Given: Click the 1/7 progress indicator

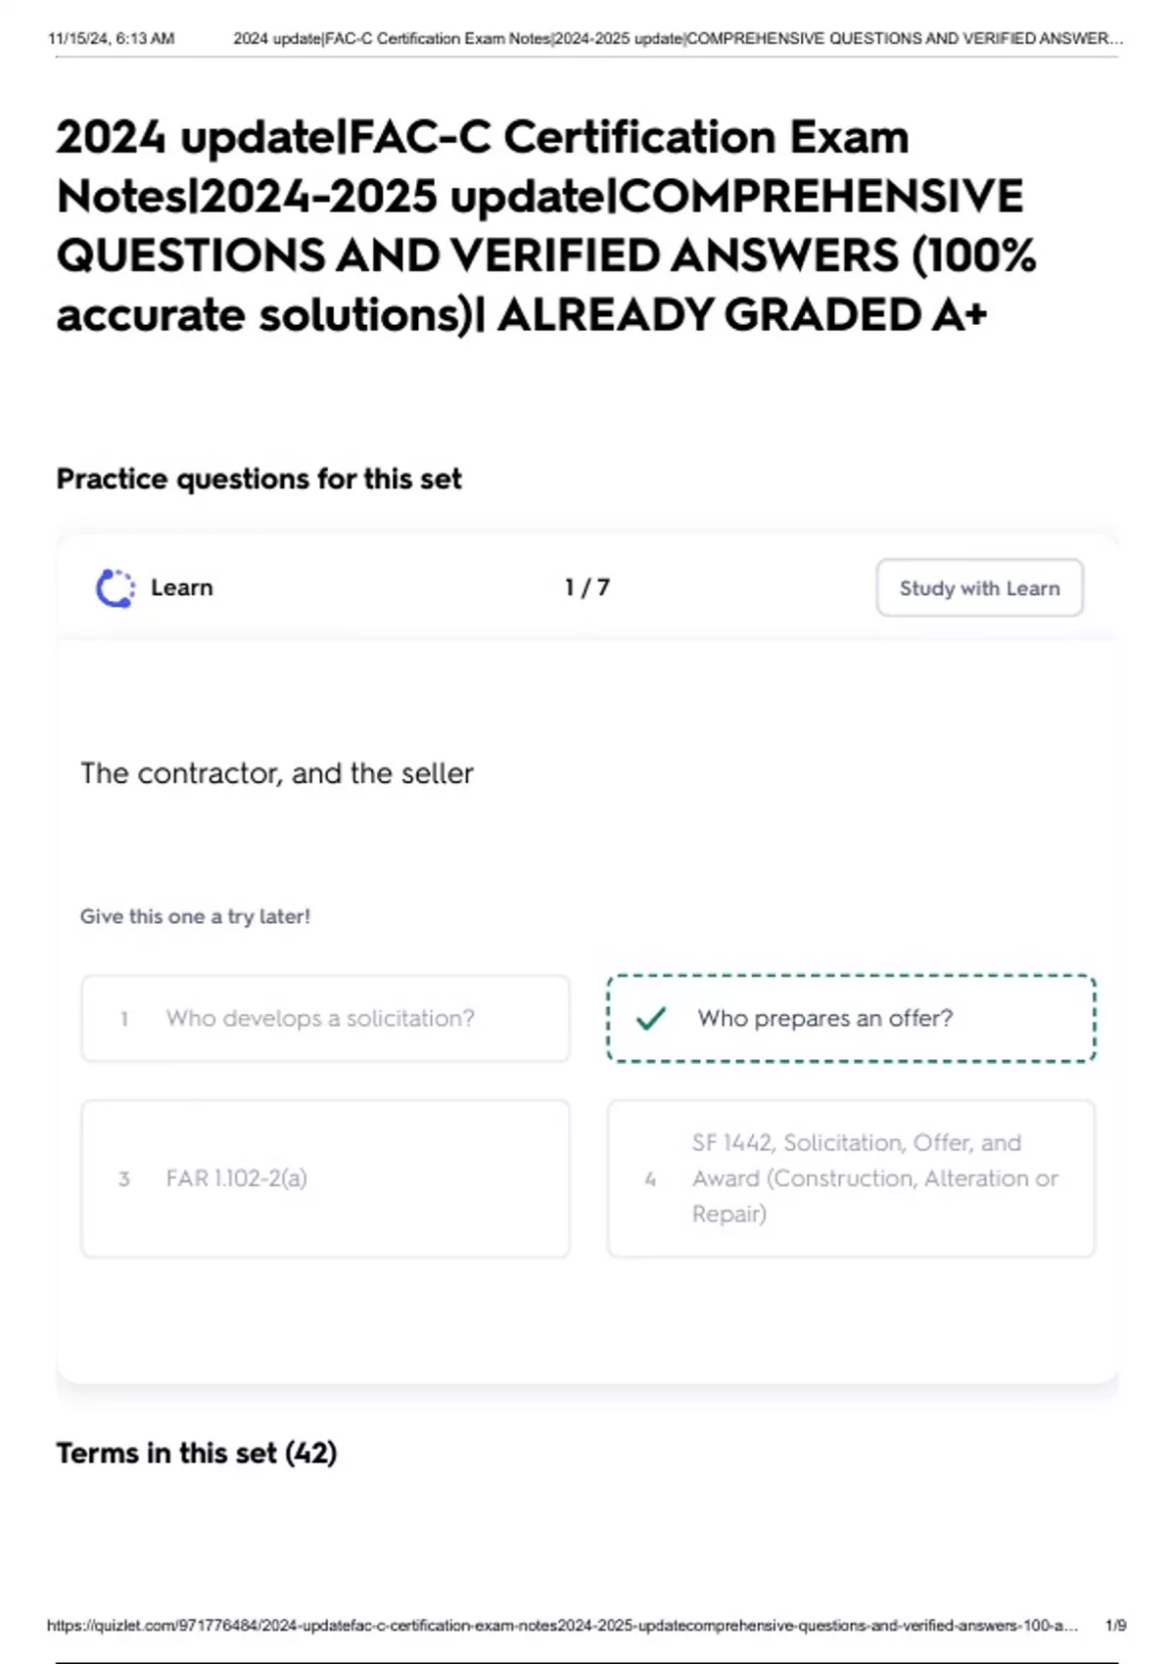Looking at the screenshot, I should [x=585, y=587].
